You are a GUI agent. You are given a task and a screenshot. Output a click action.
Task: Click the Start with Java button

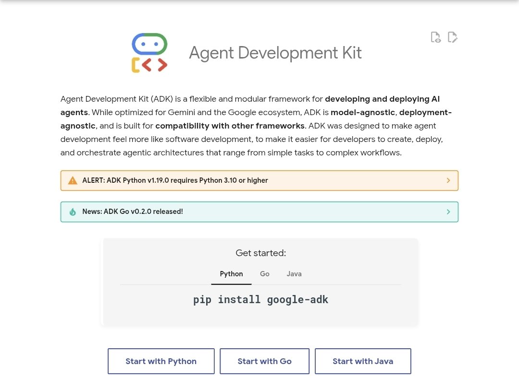point(363,361)
